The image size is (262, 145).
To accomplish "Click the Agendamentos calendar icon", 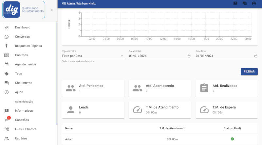I will click(x=7, y=64).
